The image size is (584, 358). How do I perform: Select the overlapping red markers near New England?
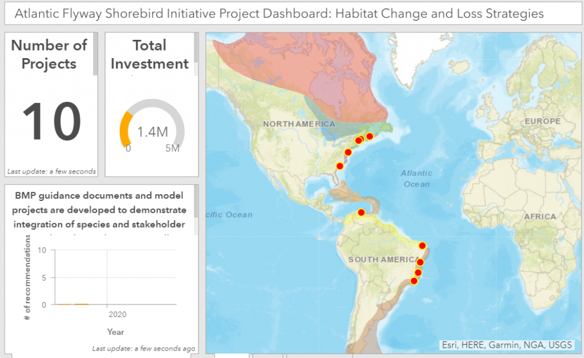(359, 140)
